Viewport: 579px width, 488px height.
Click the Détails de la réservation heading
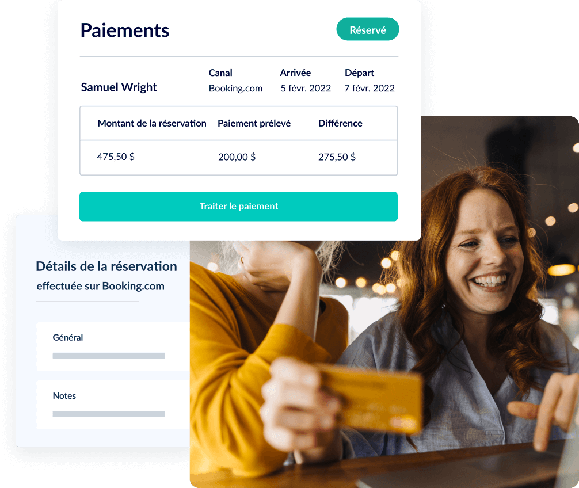point(106,266)
